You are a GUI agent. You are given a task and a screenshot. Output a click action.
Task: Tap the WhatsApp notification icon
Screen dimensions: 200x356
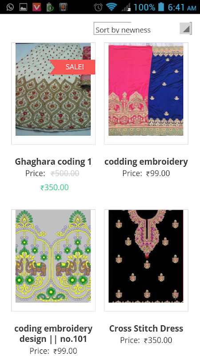click(x=10, y=7)
